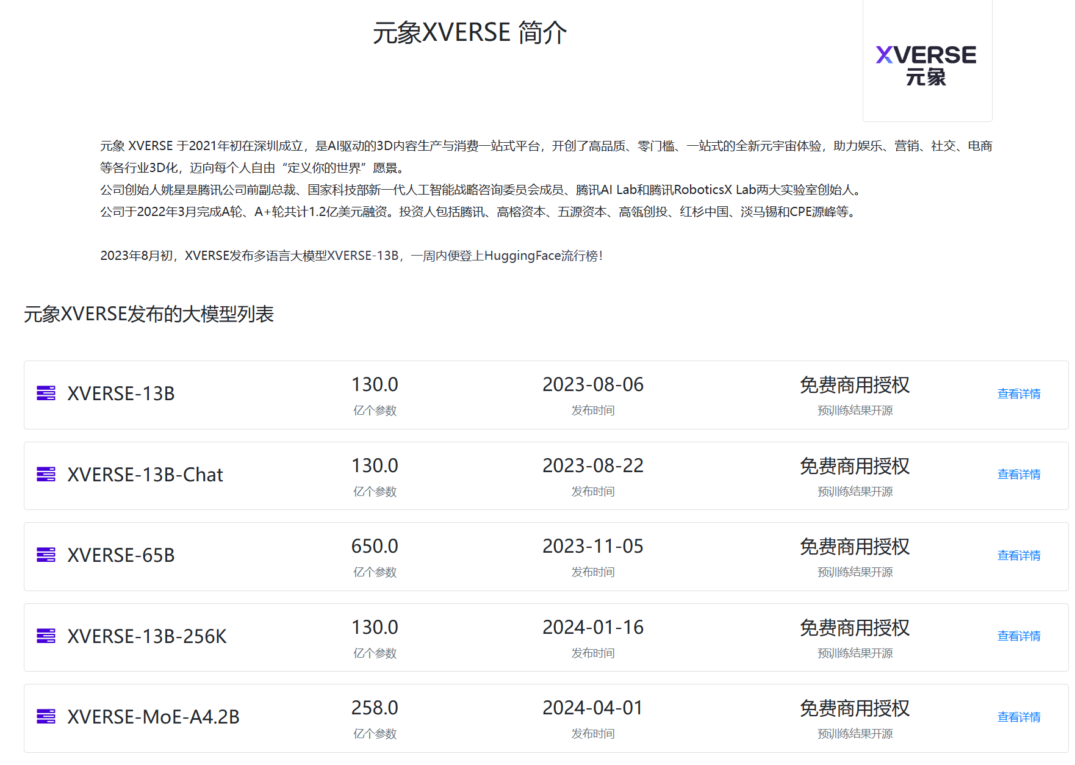This screenshot has width=1075, height=765.
Task: Click the 2023-08-22 release date
Action: pyautogui.click(x=593, y=465)
